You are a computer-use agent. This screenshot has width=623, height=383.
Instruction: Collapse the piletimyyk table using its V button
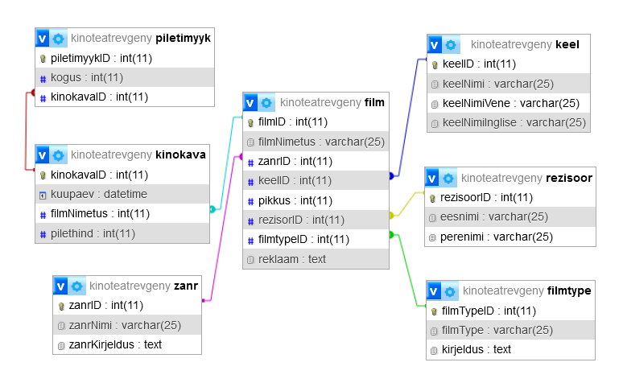[43, 39]
